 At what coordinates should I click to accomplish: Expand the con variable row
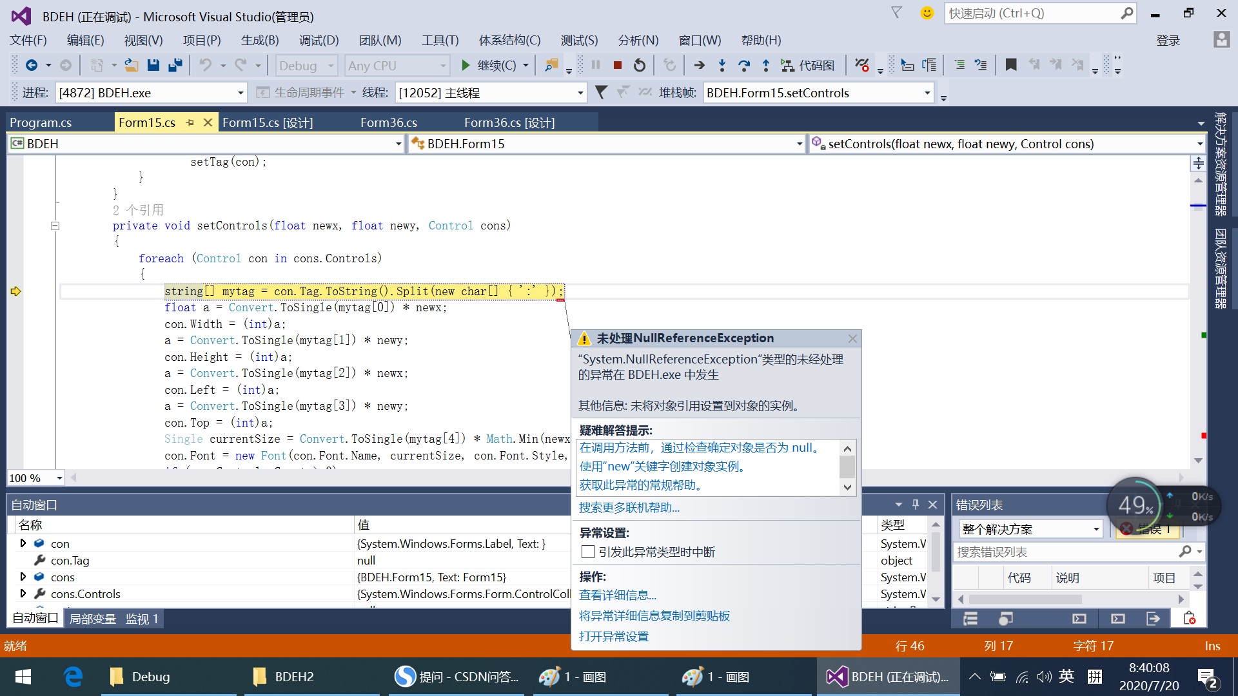coord(23,543)
